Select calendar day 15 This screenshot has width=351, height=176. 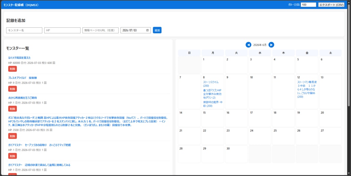(213, 118)
